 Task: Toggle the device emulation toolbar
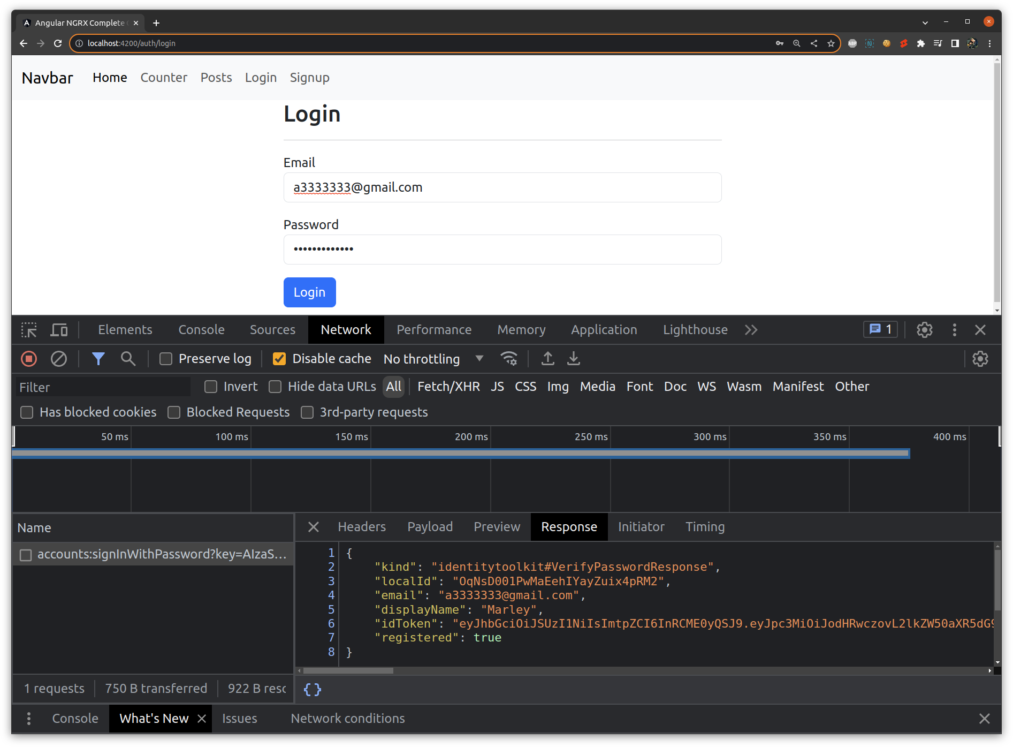[x=59, y=330]
